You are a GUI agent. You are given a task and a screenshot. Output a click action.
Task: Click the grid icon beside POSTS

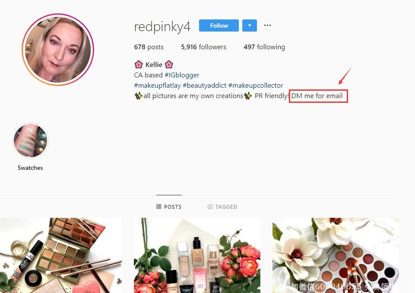159,207
